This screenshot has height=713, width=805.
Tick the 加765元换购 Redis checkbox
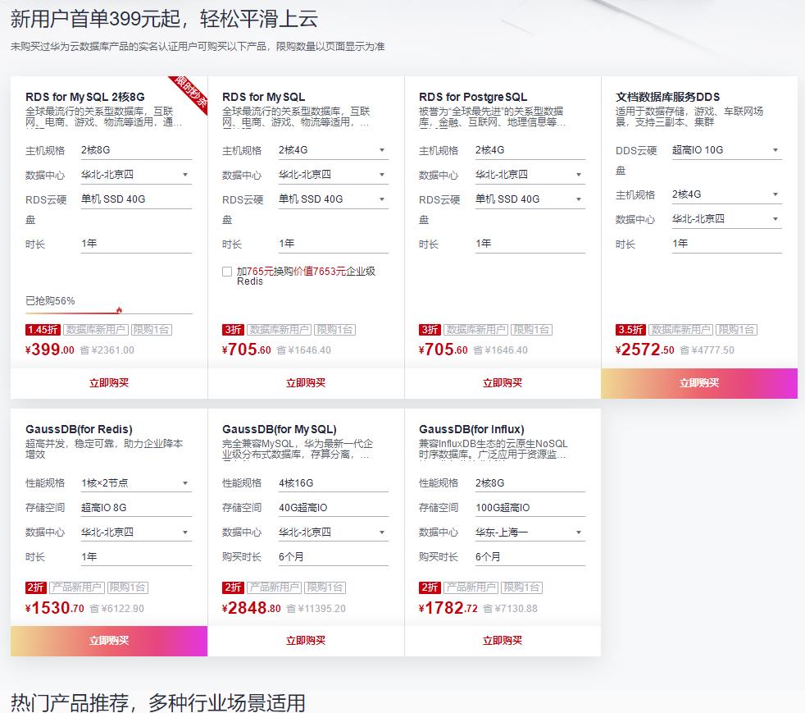coord(227,272)
